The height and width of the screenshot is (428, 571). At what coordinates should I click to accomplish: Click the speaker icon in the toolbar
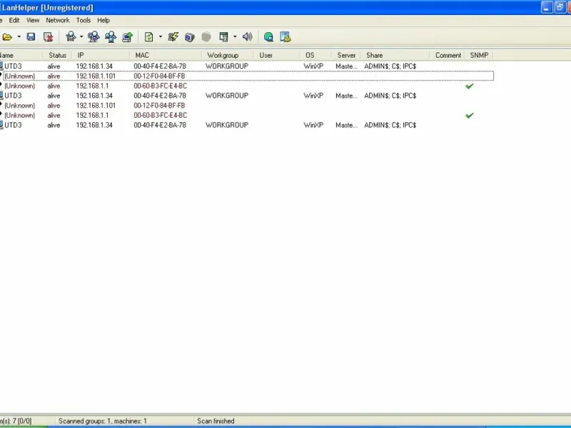pos(247,37)
